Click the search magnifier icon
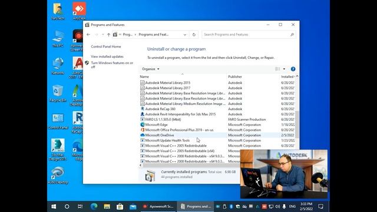This screenshot has width=377, height=212. click(x=292, y=35)
